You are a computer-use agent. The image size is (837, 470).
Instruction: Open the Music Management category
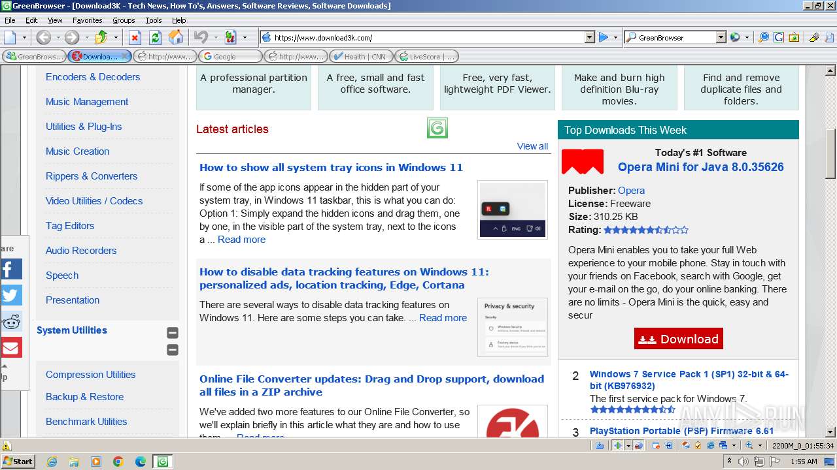[87, 102]
